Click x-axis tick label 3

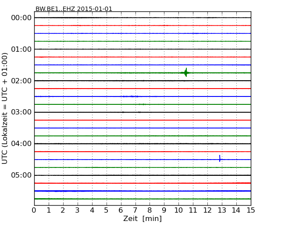click(78, 210)
